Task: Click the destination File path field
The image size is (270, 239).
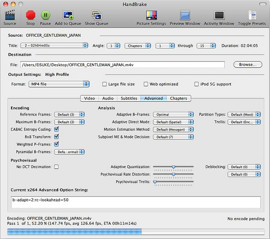Action: (x=122, y=64)
